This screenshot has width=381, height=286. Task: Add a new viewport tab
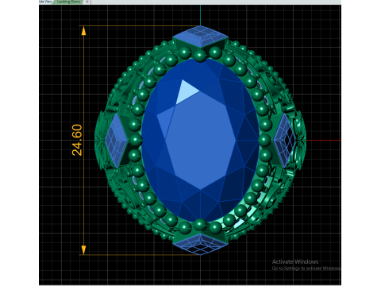(x=87, y=2)
